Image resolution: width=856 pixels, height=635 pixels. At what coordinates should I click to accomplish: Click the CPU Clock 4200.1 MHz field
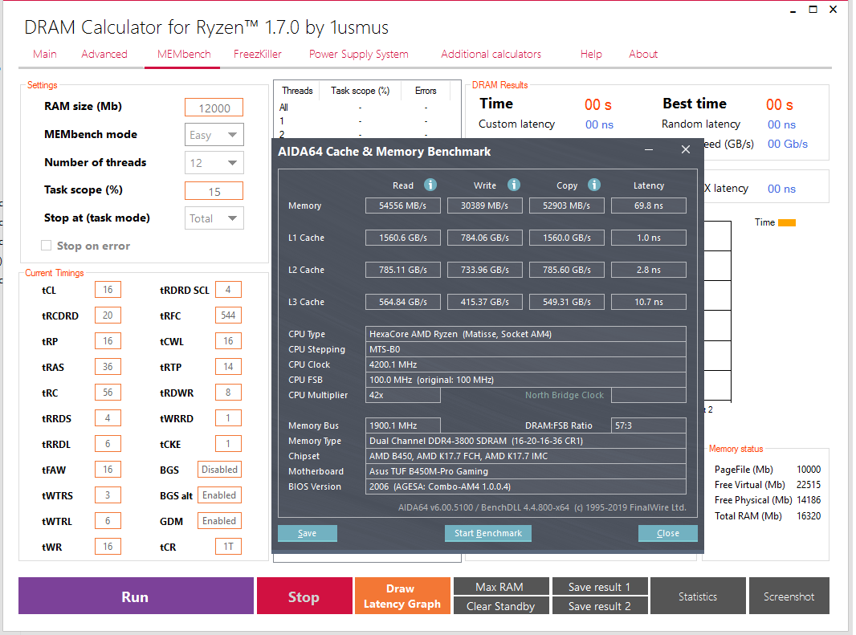526,364
